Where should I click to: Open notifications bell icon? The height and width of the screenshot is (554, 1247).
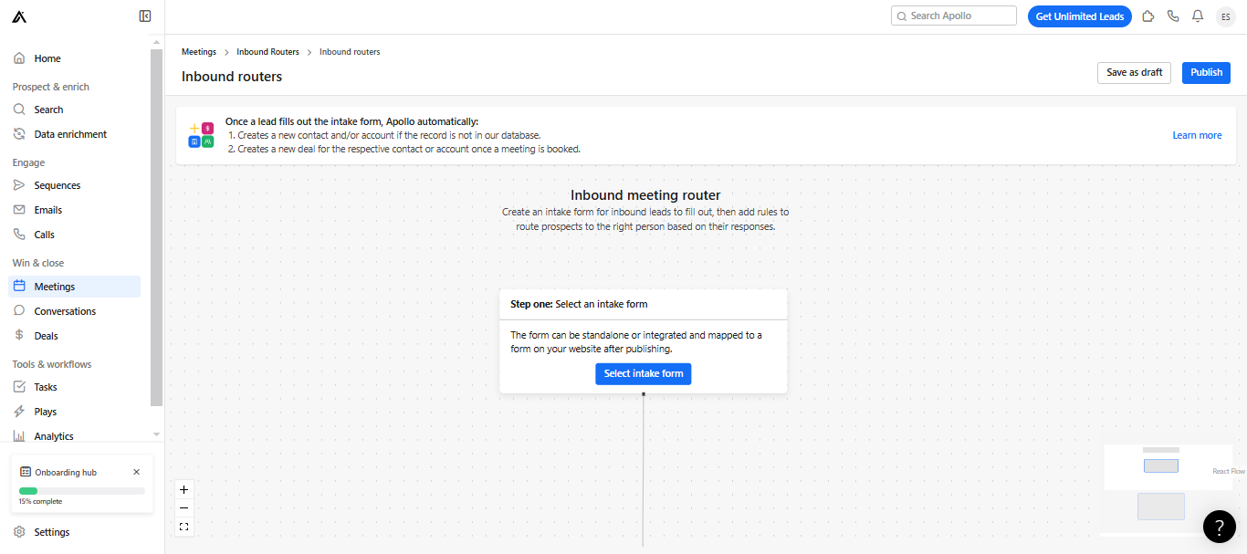point(1198,16)
